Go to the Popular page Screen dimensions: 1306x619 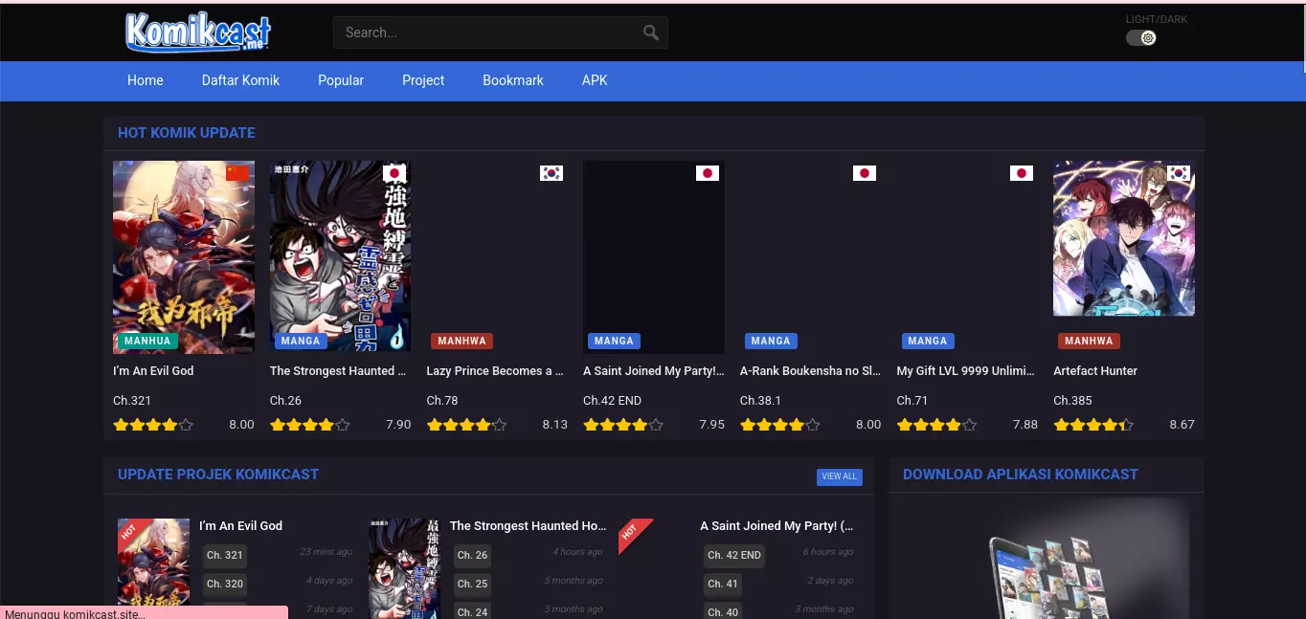coord(341,80)
